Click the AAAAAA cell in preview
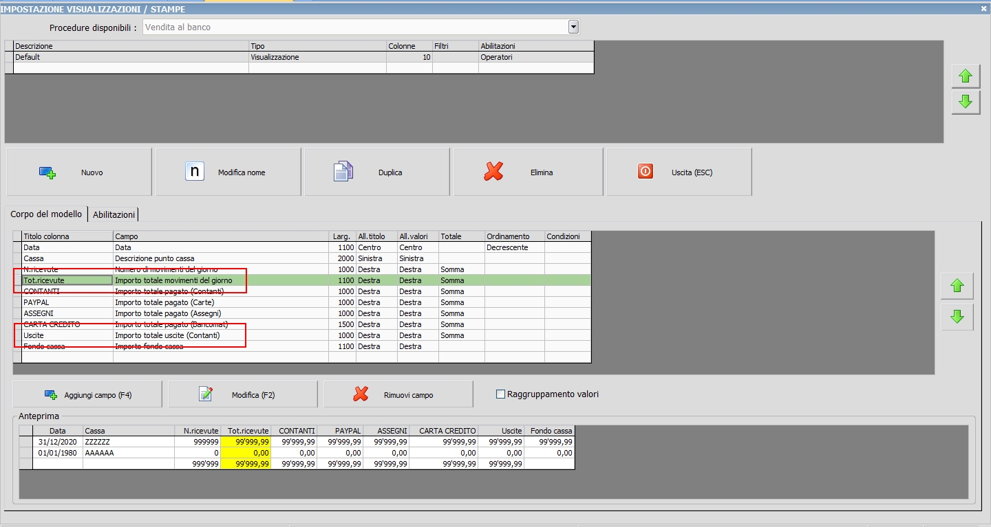 [129, 453]
